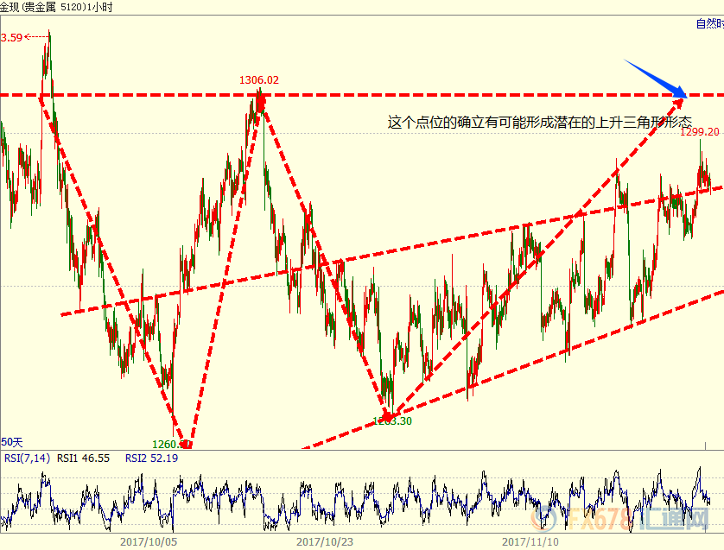Select the 1299.20 price marker

tap(700, 132)
